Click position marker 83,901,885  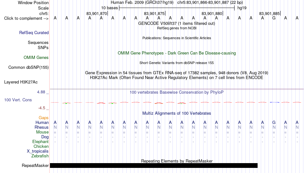270,13
